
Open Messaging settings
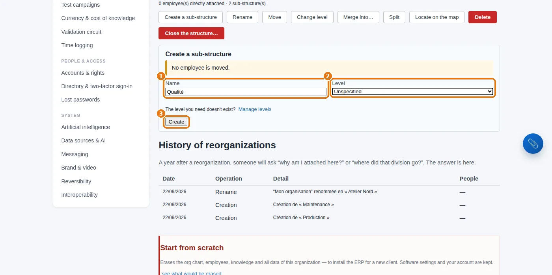[x=75, y=154]
